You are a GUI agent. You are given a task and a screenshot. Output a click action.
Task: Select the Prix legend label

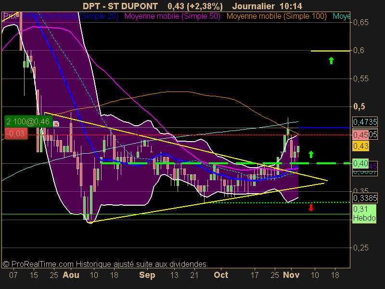(10, 16)
